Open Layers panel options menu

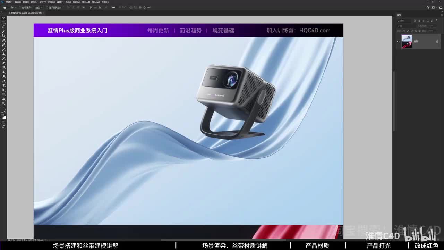click(442, 15)
